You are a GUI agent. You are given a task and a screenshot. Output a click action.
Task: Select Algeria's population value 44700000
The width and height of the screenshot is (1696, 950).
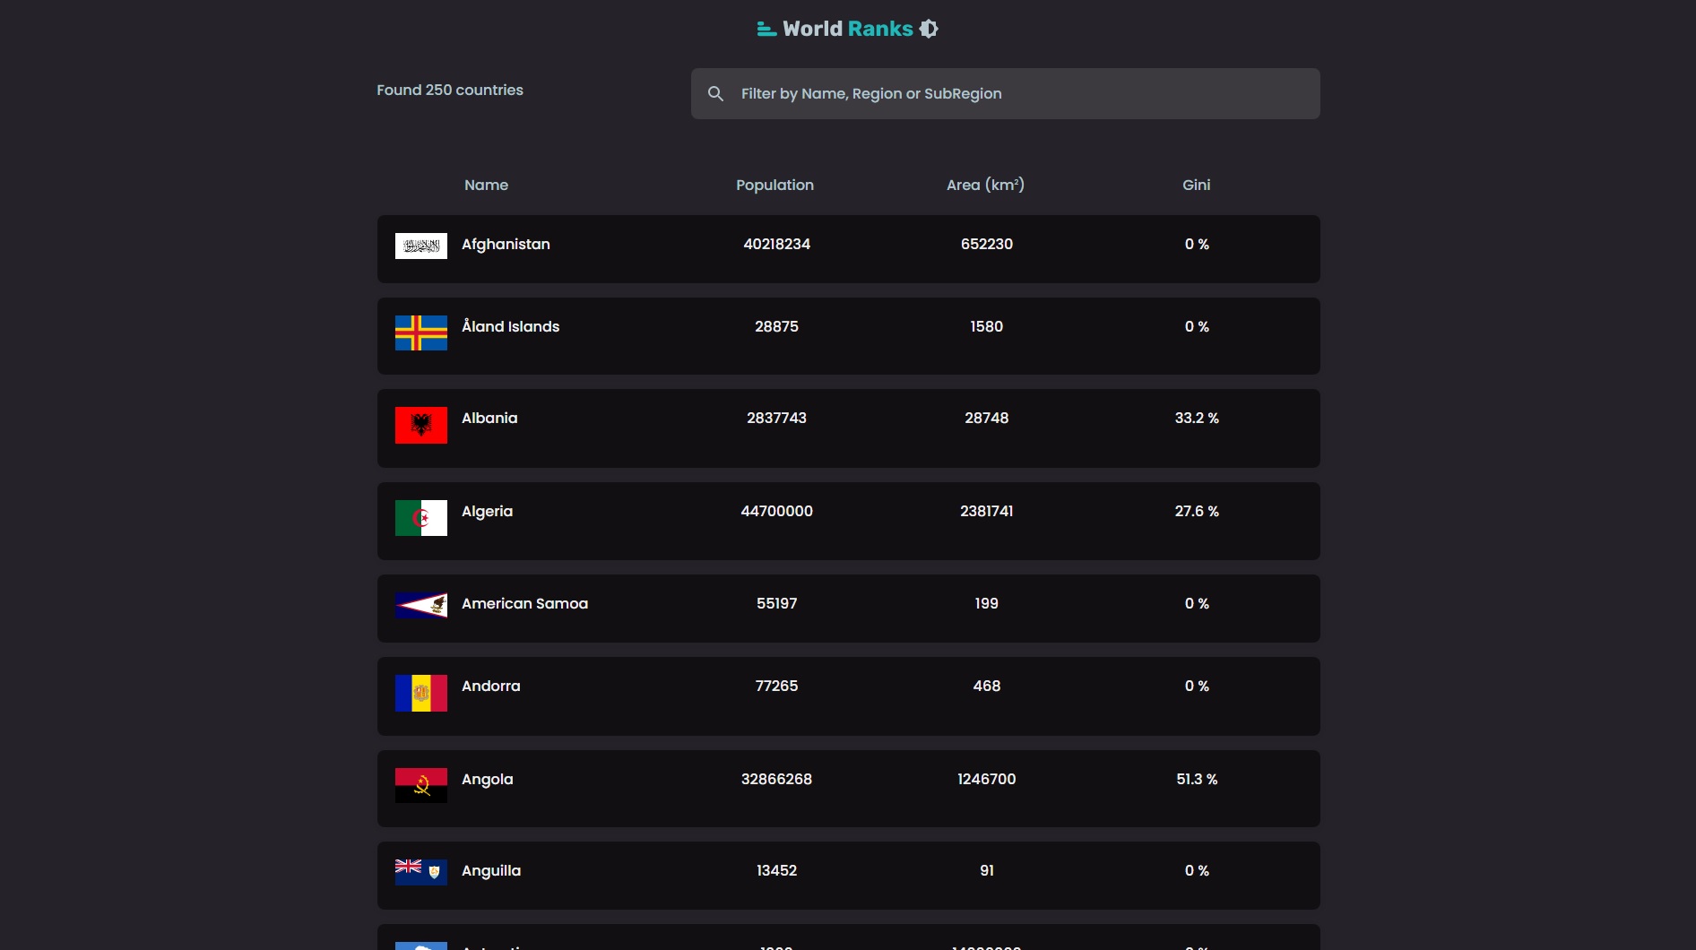point(776,512)
